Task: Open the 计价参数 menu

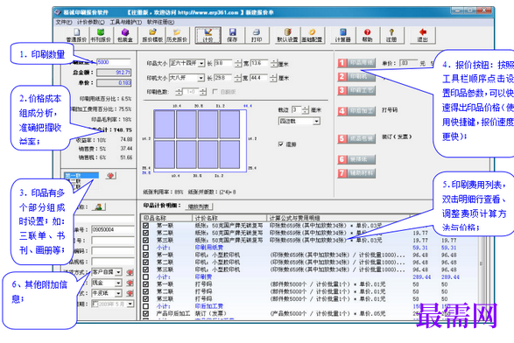Action: tap(91, 22)
